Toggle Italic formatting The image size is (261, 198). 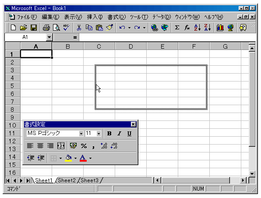tap(120, 134)
